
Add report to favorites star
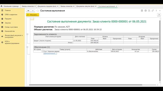(38, 11)
